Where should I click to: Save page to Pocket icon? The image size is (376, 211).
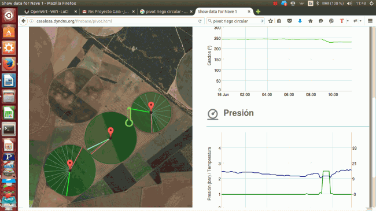coord(289,21)
